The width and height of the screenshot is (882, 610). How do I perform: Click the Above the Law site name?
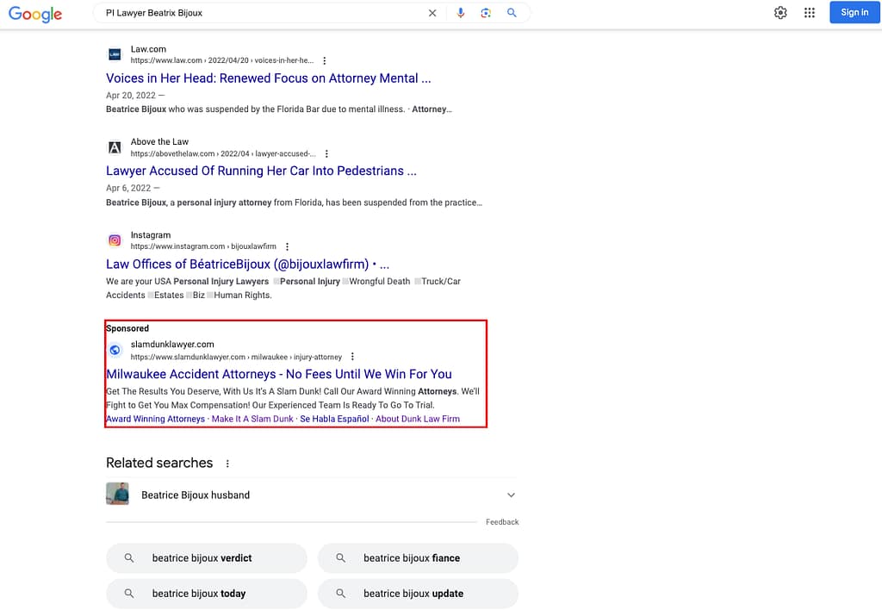click(159, 142)
